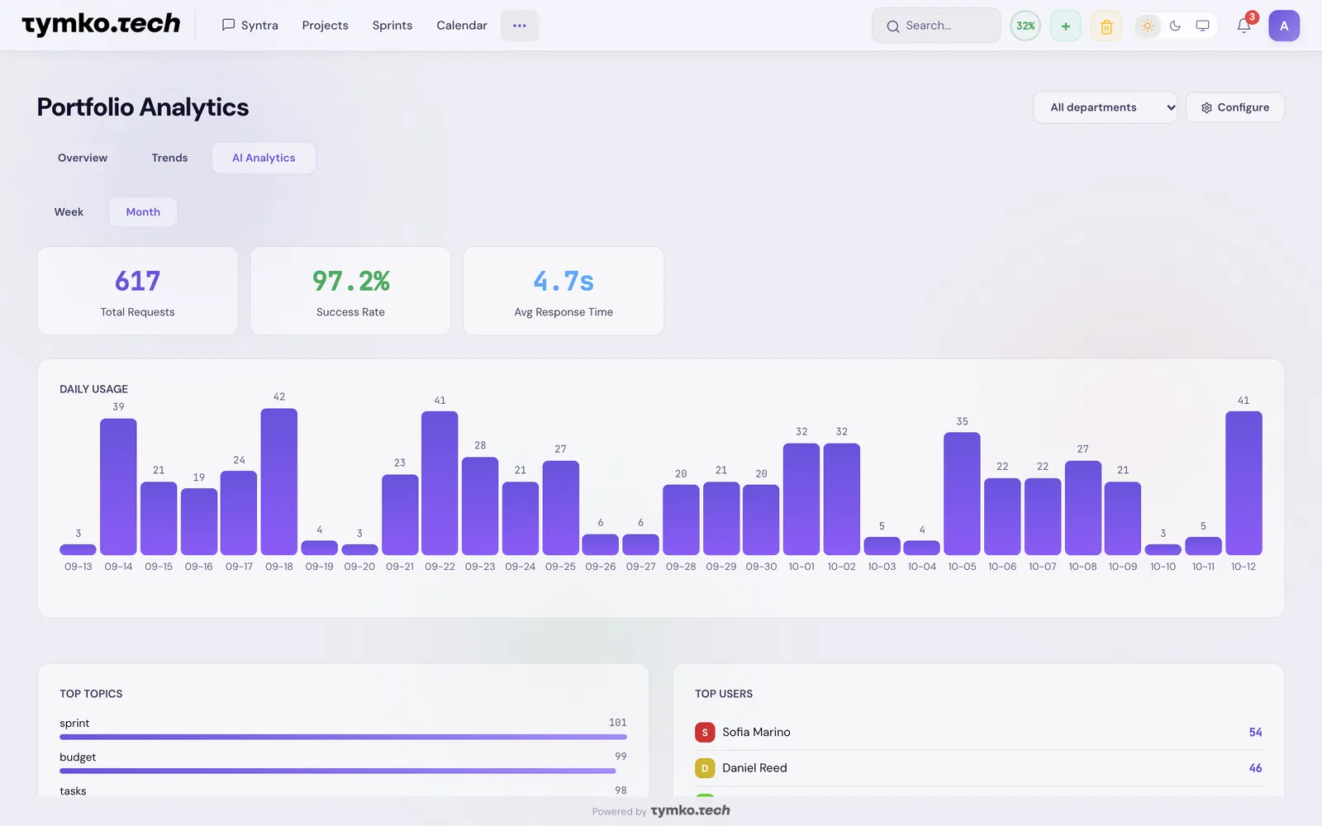Click the 617 Total Requests card
This screenshot has width=1322, height=826.
137,291
